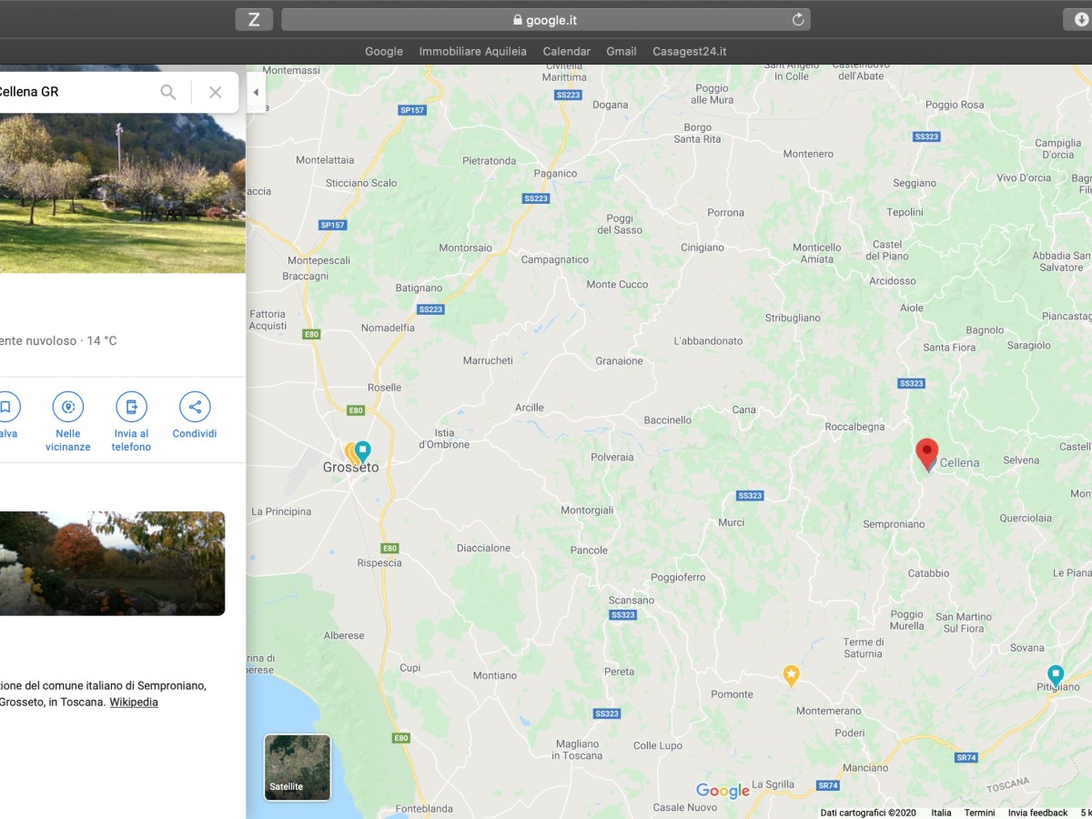Viewport: 1092px width, 819px height.
Task: Click the teal marker near Pitigliano
Action: click(1056, 674)
